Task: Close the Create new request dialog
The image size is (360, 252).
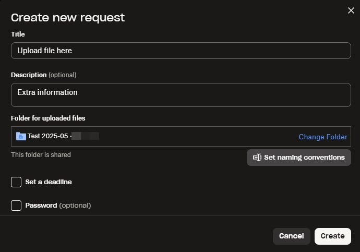Action: [x=351, y=10]
